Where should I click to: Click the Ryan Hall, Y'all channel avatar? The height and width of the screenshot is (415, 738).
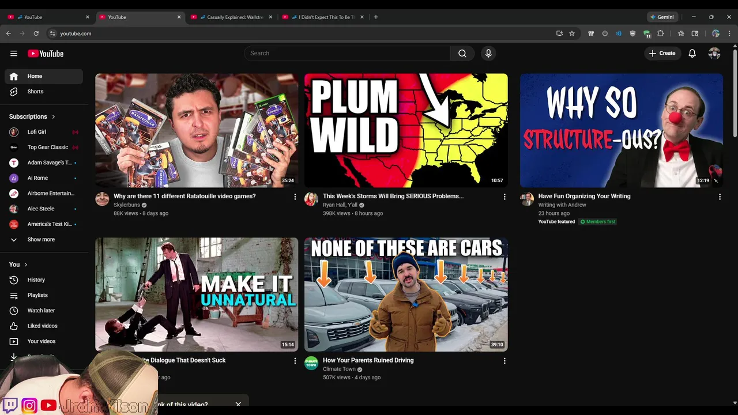(x=311, y=199)
